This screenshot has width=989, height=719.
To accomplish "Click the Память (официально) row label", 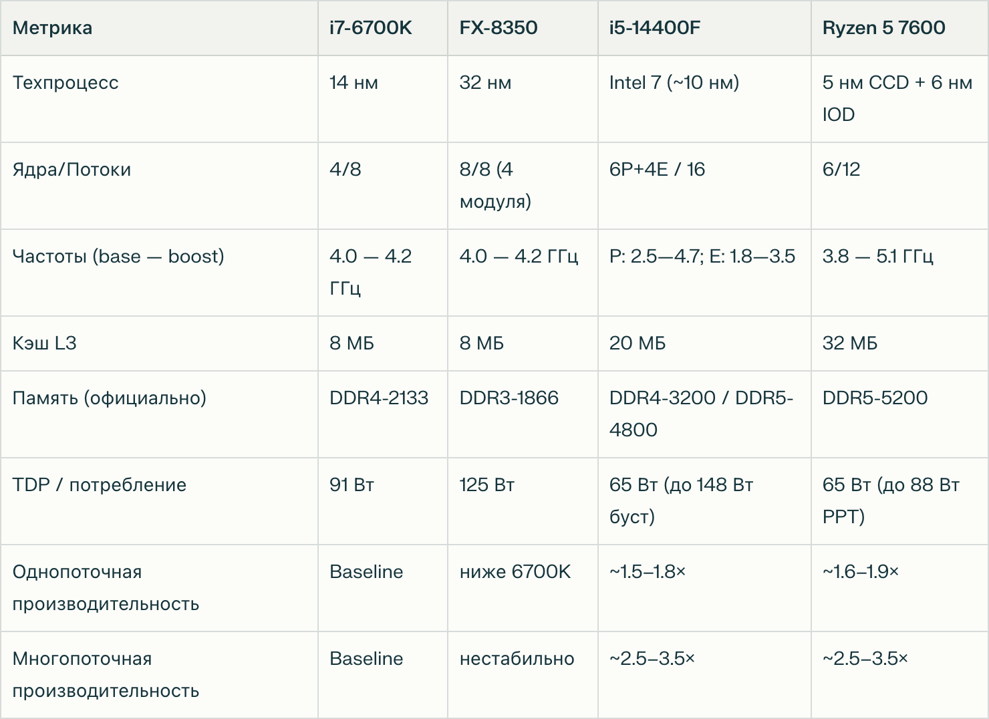I will [109, 398].
